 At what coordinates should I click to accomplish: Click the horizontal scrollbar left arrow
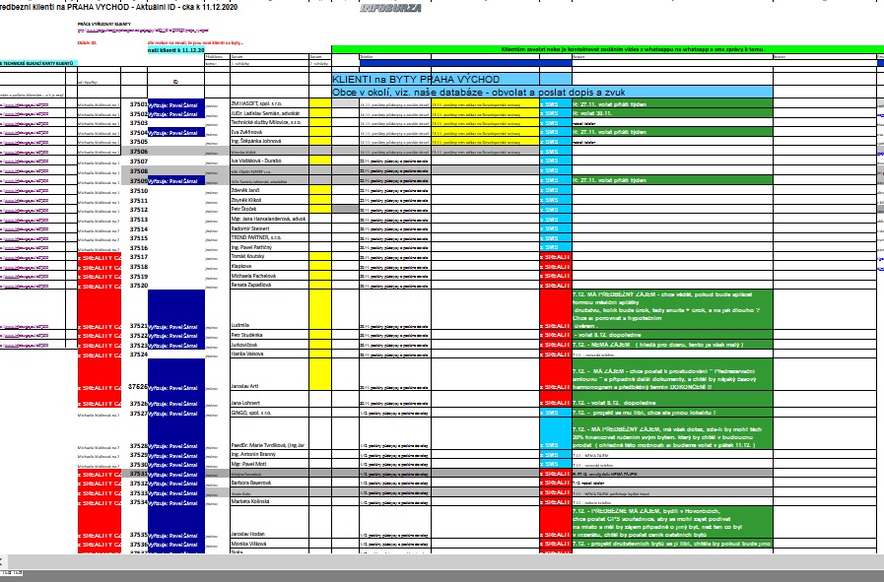(2, 561)
